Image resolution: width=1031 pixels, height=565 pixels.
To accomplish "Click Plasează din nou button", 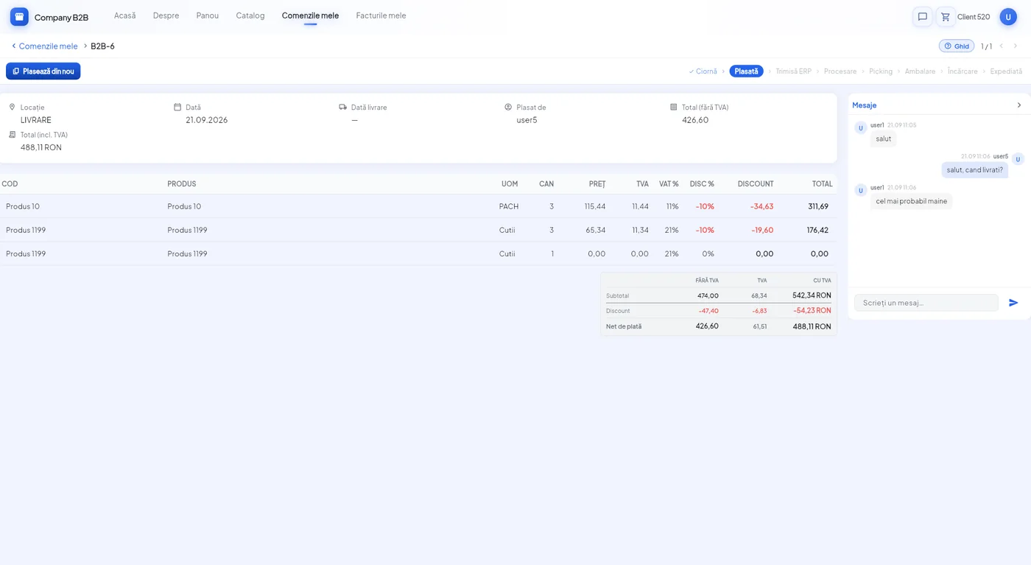I will [x=43, y=71].
